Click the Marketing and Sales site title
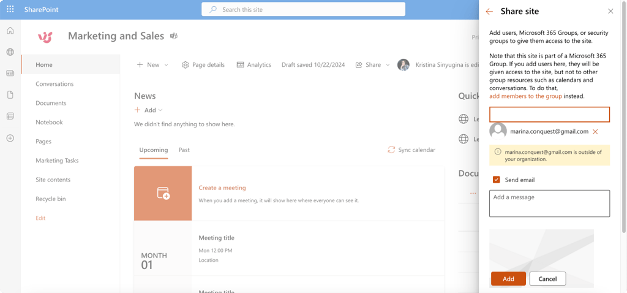Viewport: 627px width, 293px height. 116,36
